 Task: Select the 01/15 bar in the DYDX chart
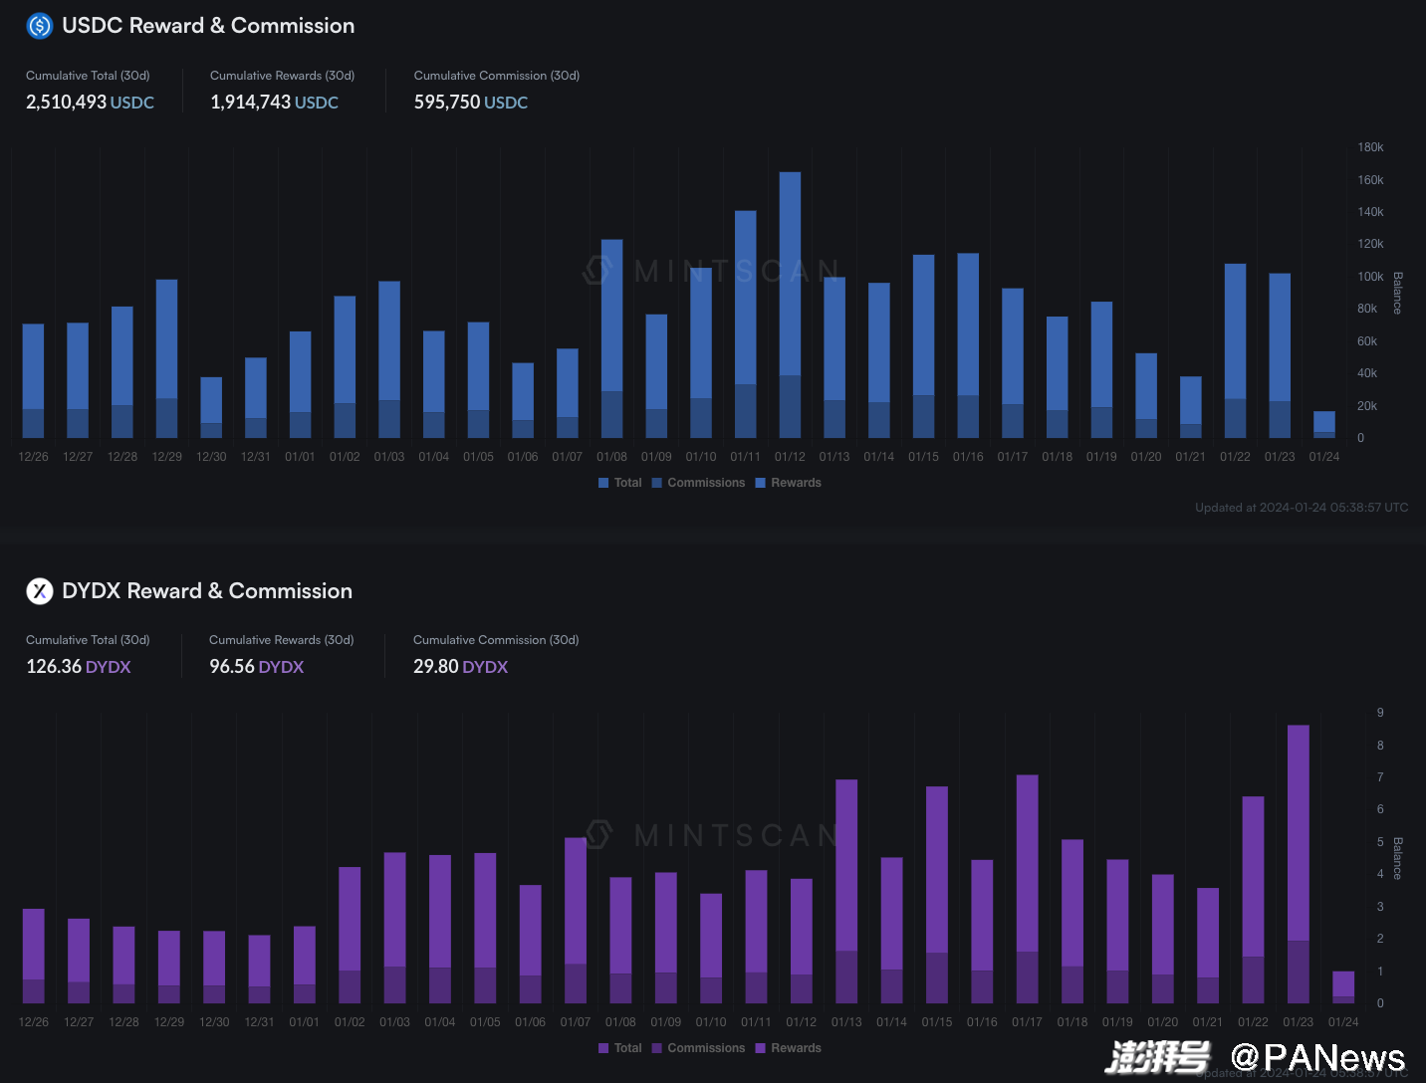coord(937,895)
